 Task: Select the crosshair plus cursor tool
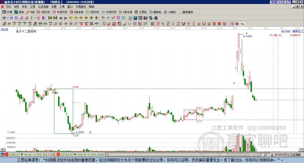tap(108, 18)
